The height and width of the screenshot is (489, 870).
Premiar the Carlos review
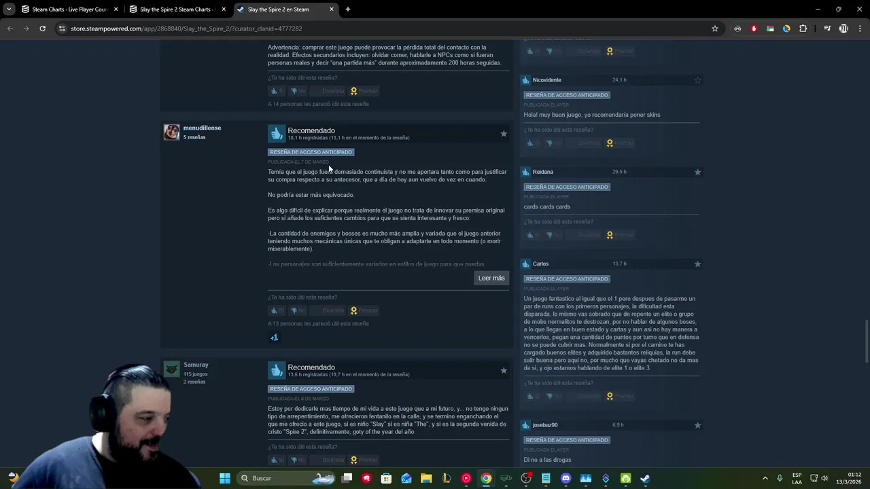[x=620, y=396]
